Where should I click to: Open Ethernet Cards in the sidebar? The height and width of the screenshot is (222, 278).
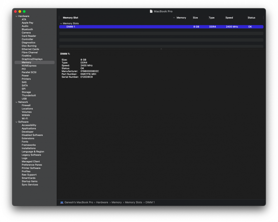30,49
